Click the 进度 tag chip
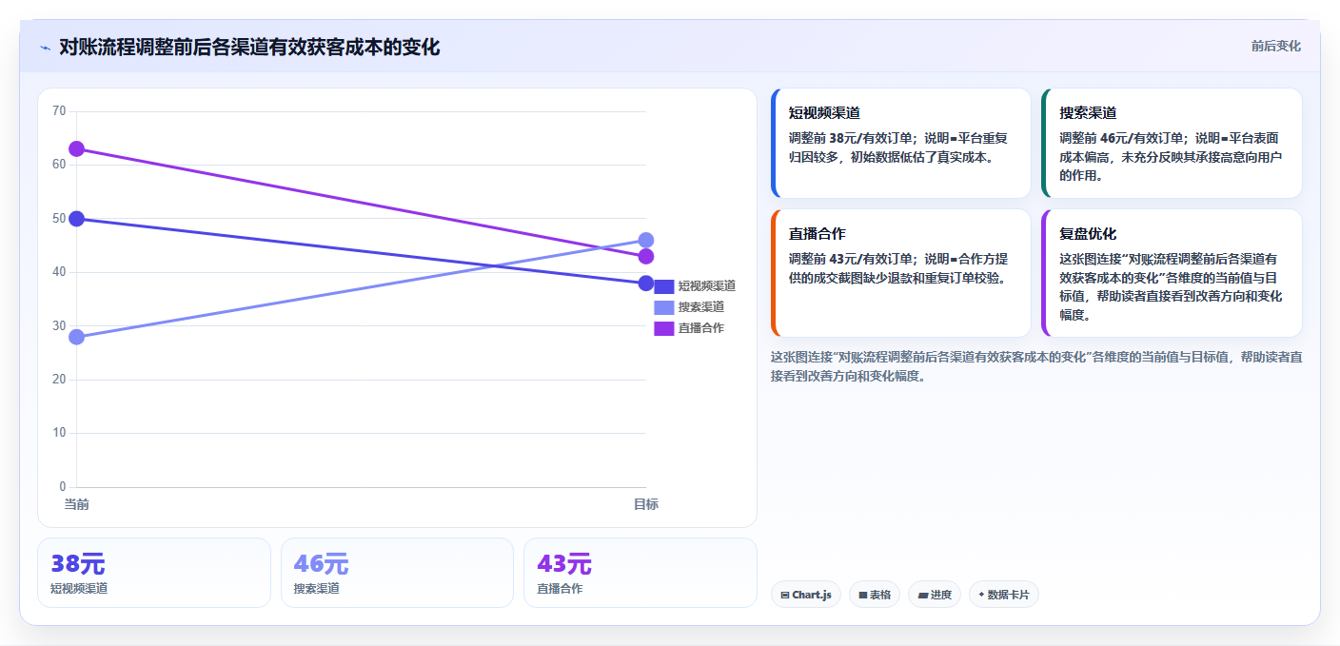The width and height of the screenshot is (1340, 646). (935, 595)
